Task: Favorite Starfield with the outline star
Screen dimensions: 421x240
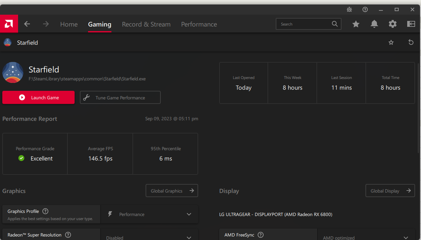Action: [x=391, y=42]
